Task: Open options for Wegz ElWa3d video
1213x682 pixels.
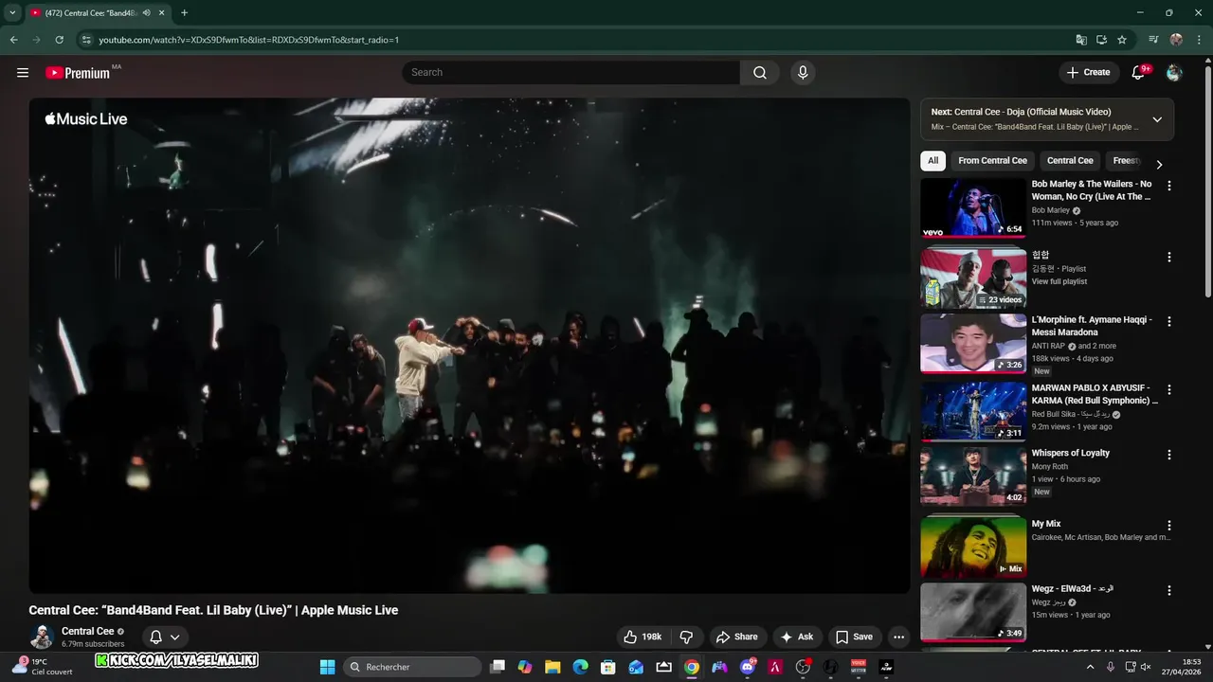Action: coord(1168,590)
